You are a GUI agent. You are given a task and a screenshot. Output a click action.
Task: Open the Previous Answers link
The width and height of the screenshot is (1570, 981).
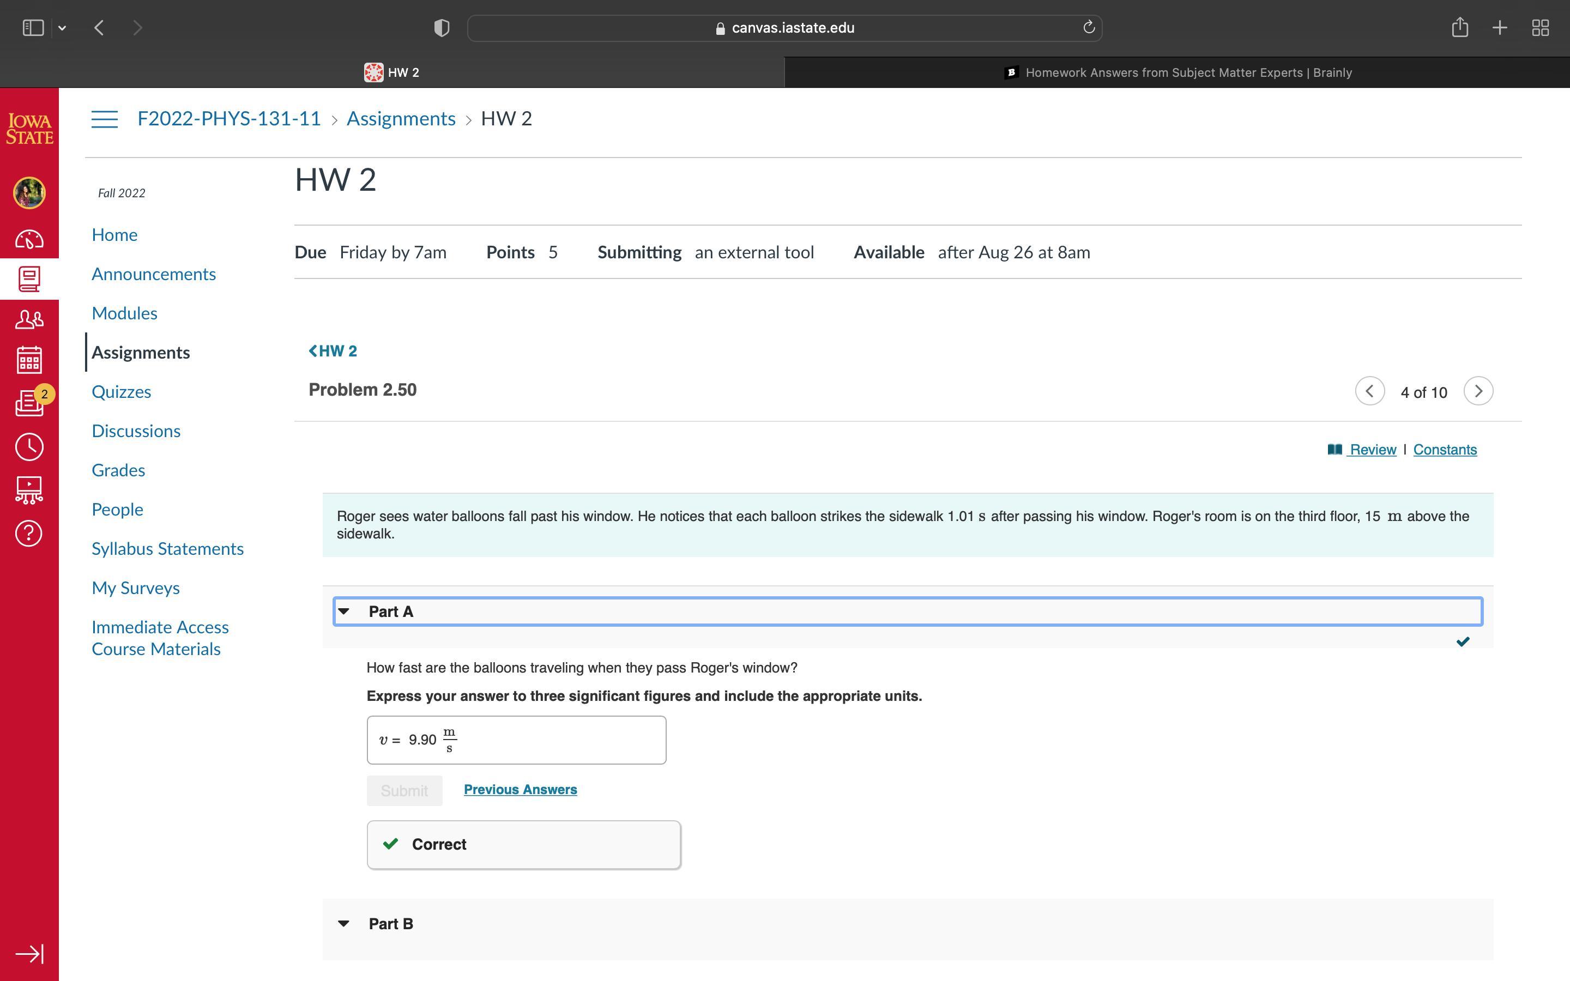point(520,790)
